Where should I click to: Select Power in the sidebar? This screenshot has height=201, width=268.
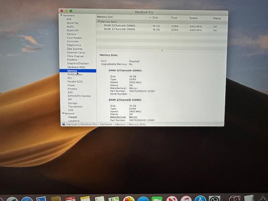pos(71,85)
